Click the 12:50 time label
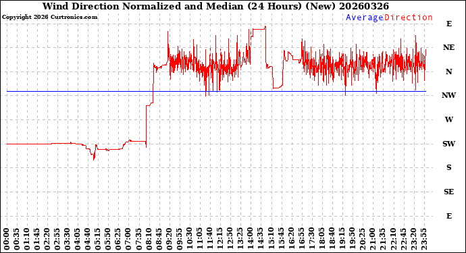 tap(230, 240)
